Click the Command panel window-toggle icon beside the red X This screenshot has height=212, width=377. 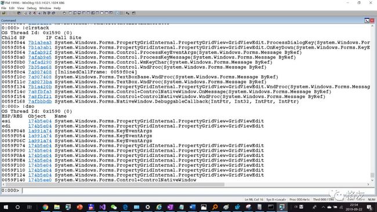point(367,21)
